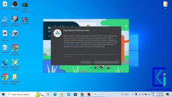
Task: Click Send usage statistics to Google
Action: point(106,62)
